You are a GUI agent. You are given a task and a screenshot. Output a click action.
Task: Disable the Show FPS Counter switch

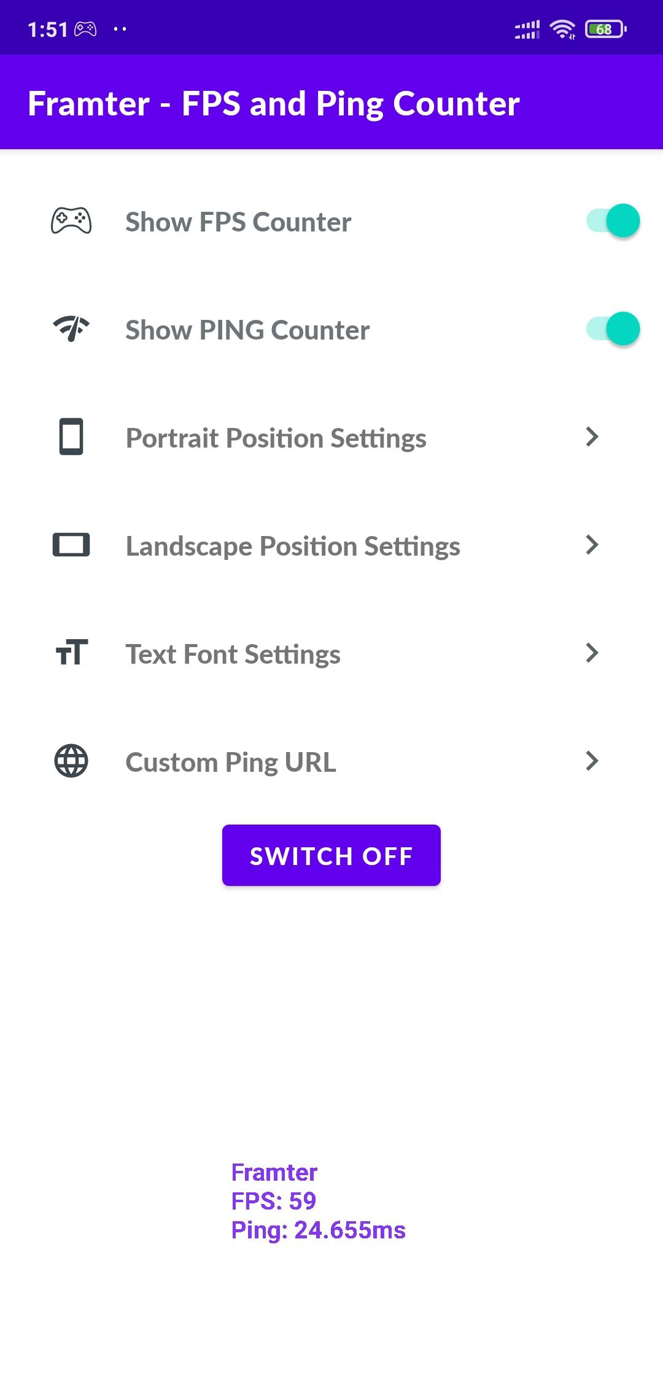[613, 220]
